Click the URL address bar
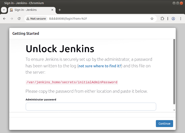Screen dimensions: 185x133 (98, 19)
